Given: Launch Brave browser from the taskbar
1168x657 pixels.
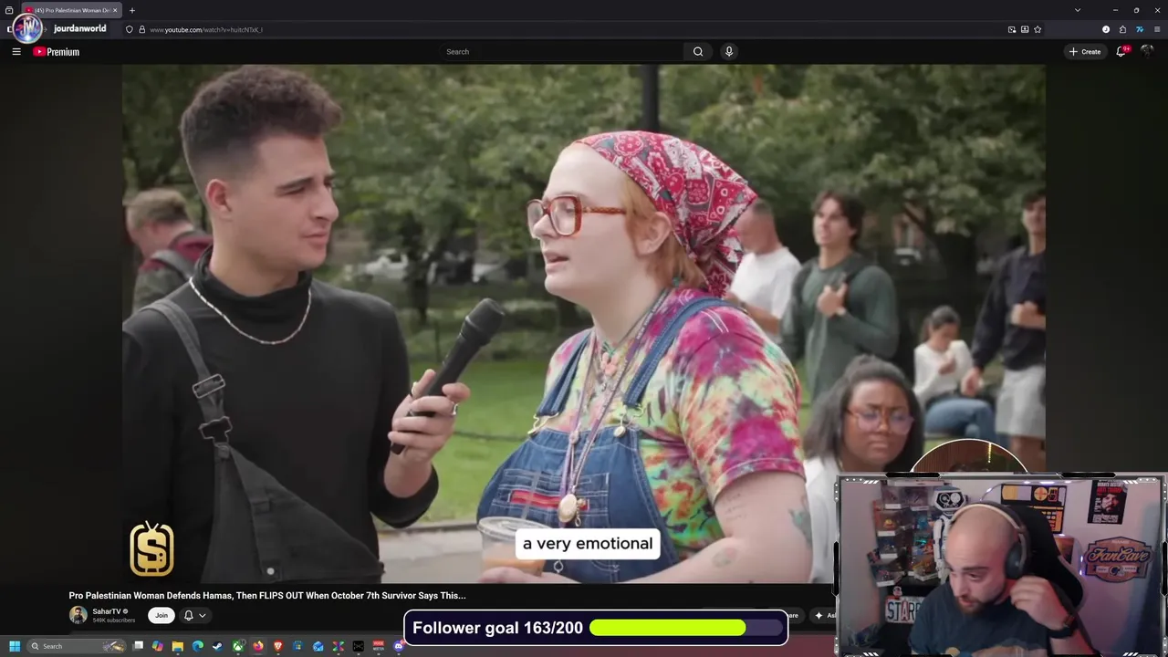Looking at the screenshot, I should 278,646.
